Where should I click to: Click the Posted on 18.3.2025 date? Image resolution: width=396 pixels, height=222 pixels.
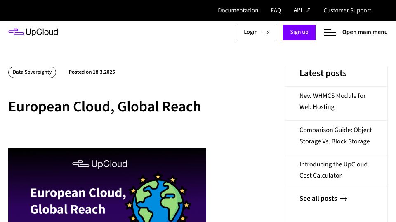pos(92,72)
